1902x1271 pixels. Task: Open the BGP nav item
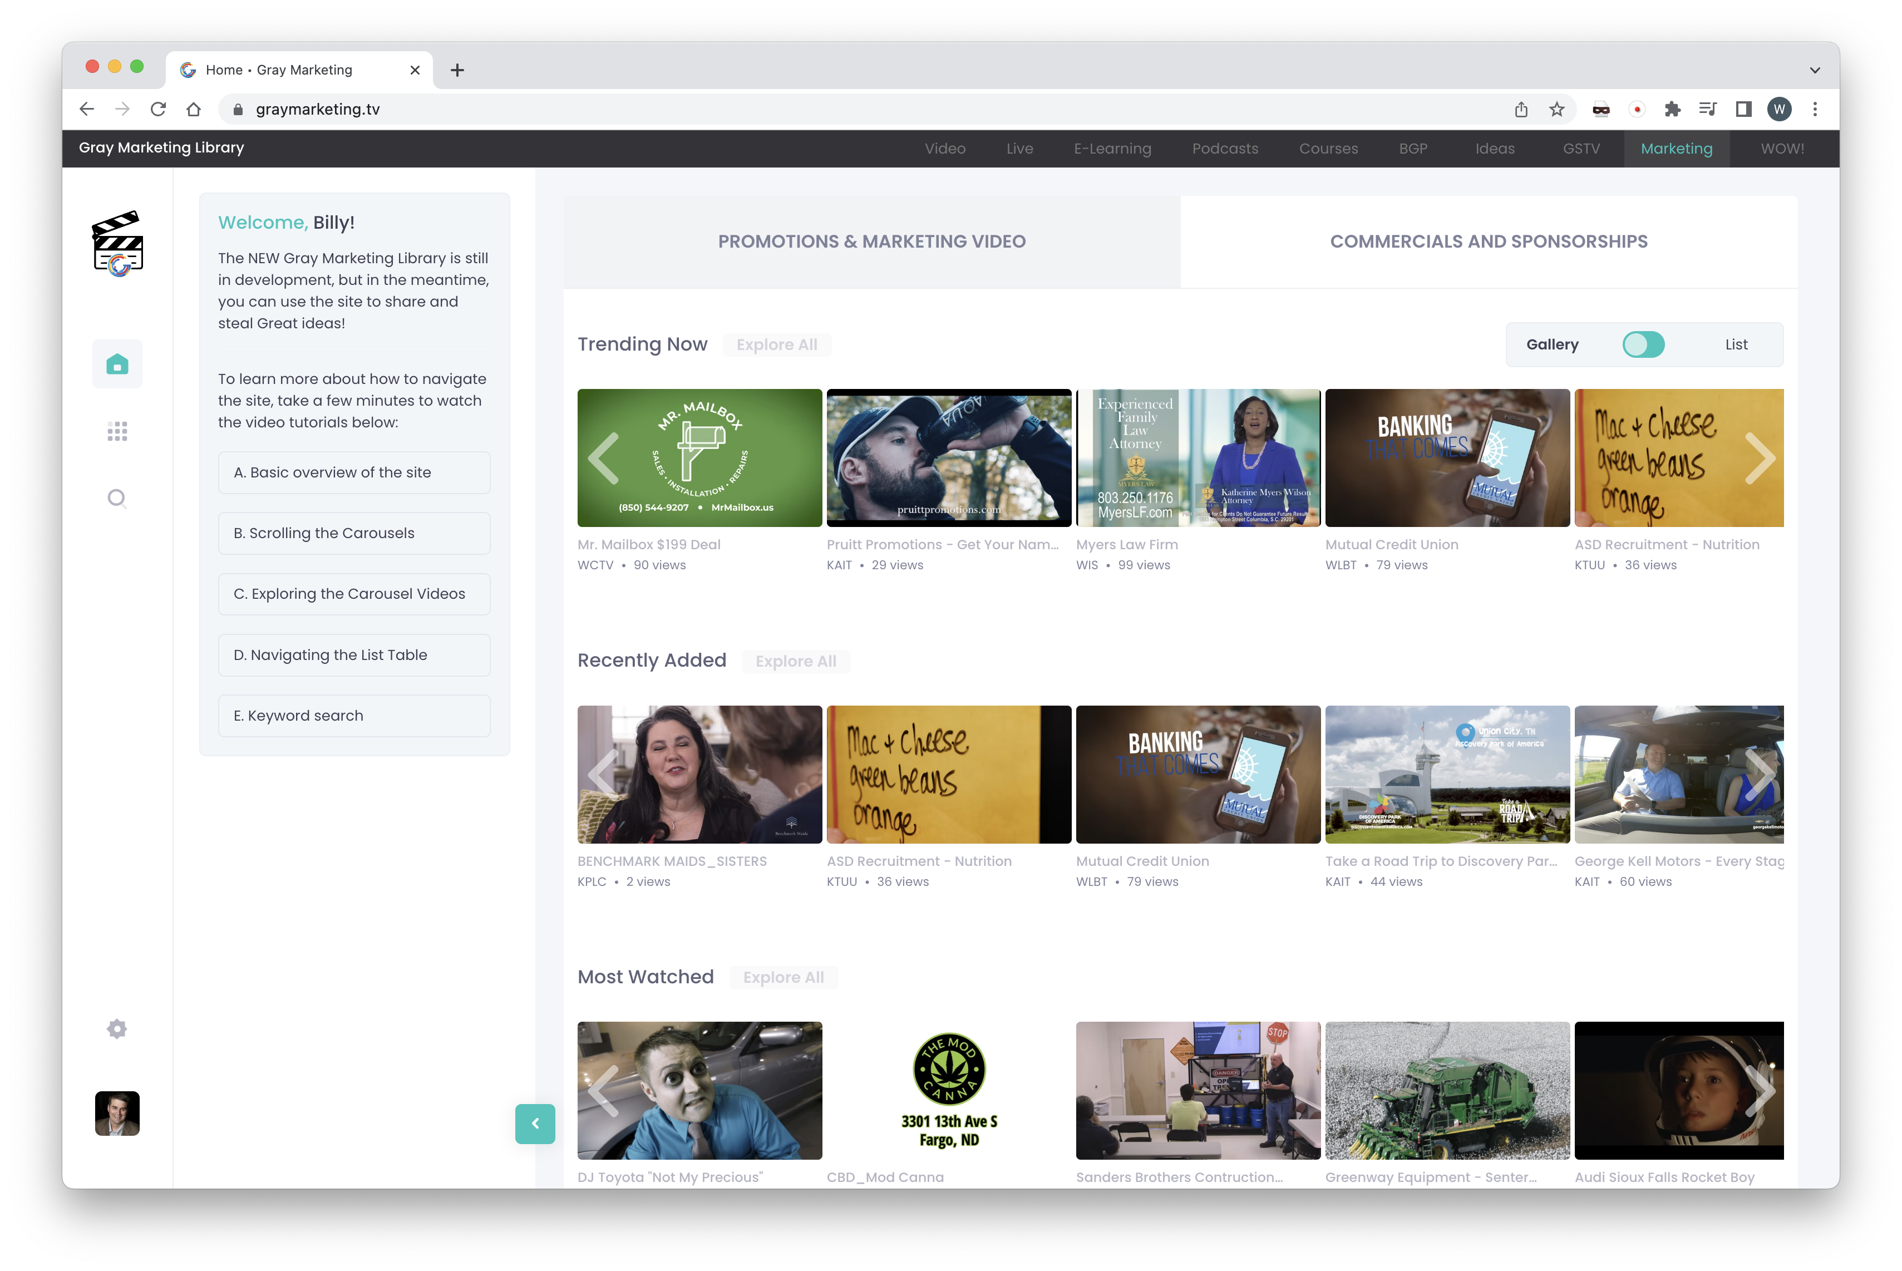(x=1412, y=149)
